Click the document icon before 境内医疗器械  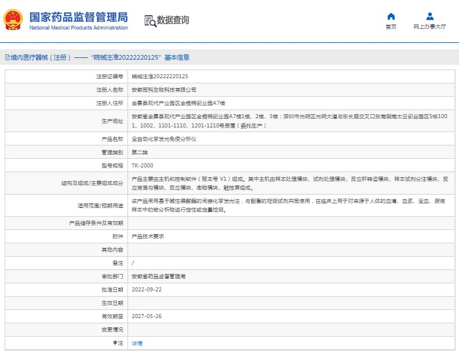(8, 57)
